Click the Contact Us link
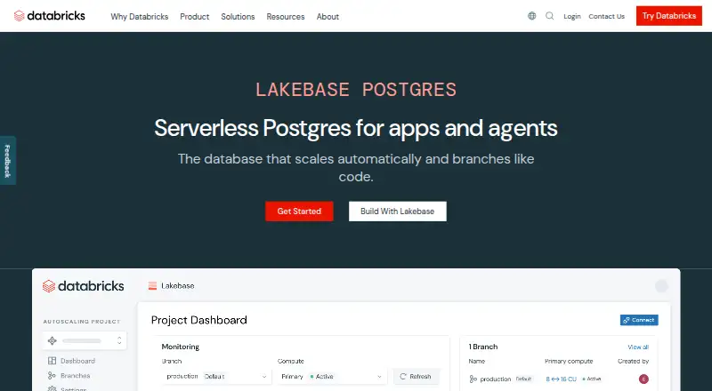712x391 pixels. [607, 16]
